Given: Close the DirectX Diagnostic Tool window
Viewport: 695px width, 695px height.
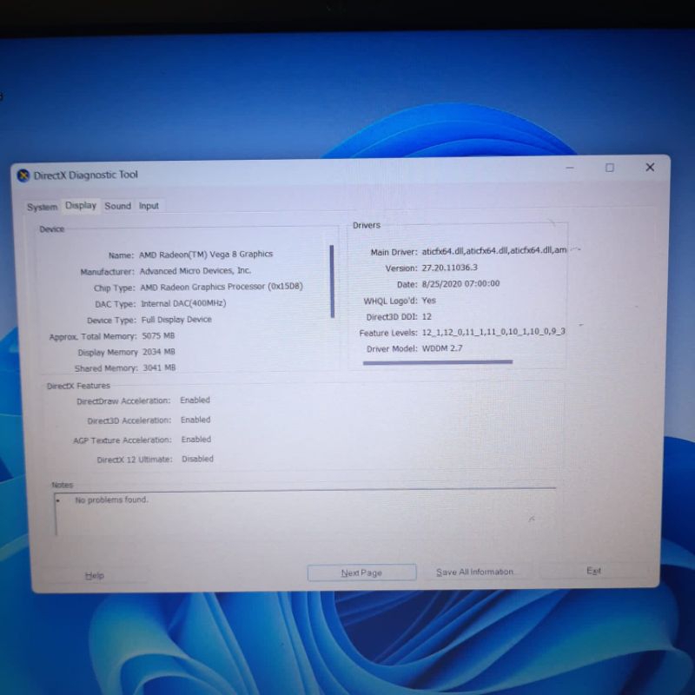Looking at the screenshot, I should (650, 167).
